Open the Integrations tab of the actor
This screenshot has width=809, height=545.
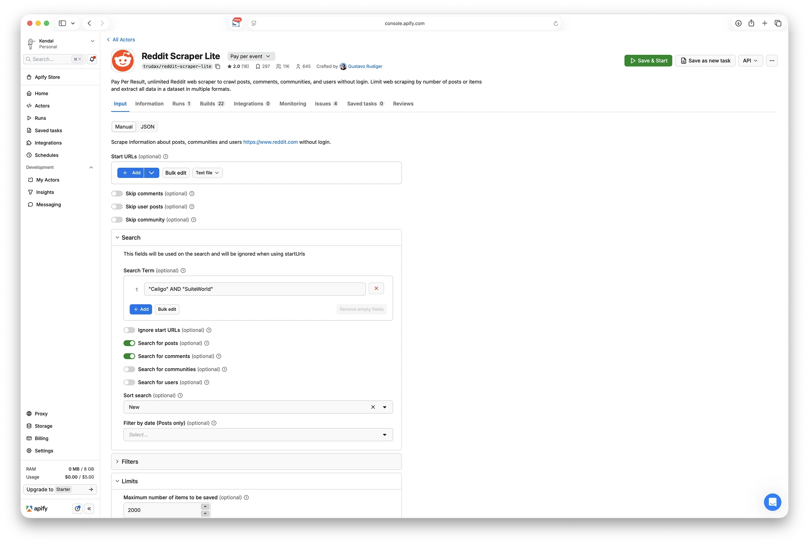click(x=252, y=104)
